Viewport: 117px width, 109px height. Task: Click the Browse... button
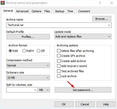tap(102, 19)
